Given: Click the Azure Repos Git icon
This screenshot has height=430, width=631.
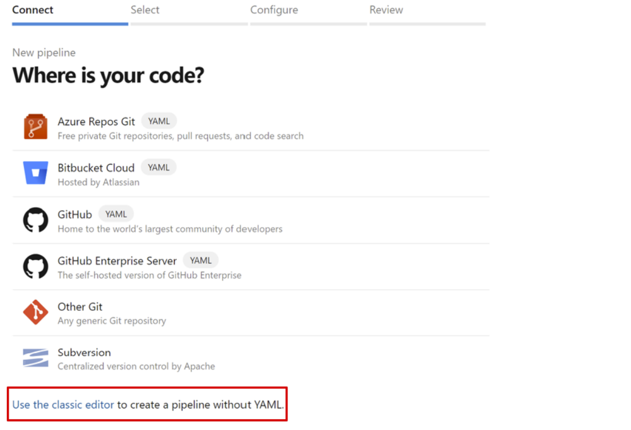Looking at the screenshot, I should tap(35, 127).
